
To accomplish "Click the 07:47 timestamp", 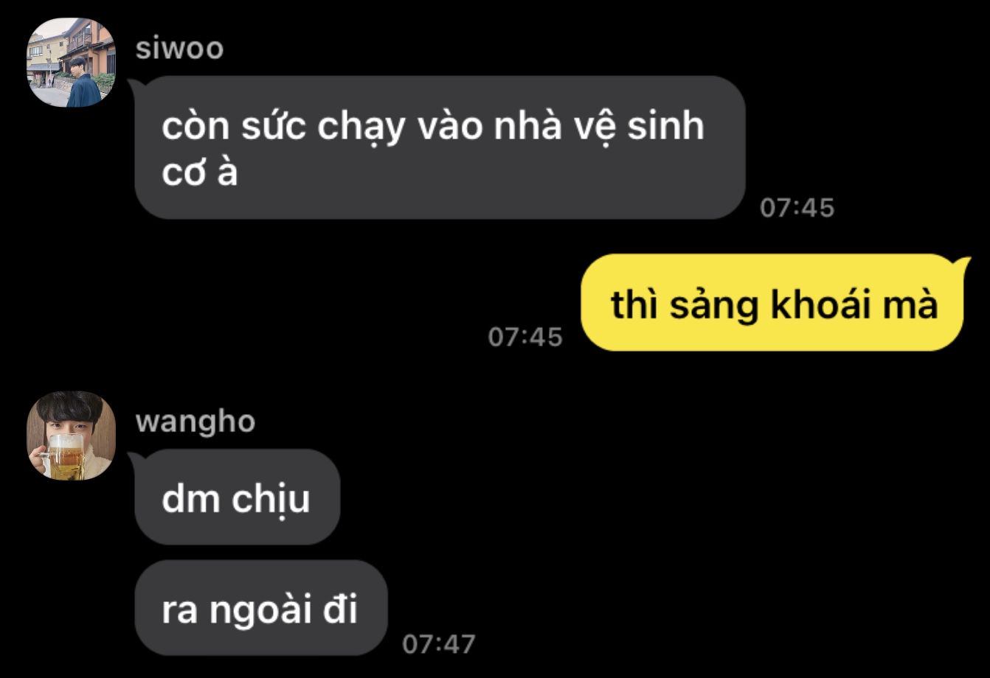I will [439, 644].
